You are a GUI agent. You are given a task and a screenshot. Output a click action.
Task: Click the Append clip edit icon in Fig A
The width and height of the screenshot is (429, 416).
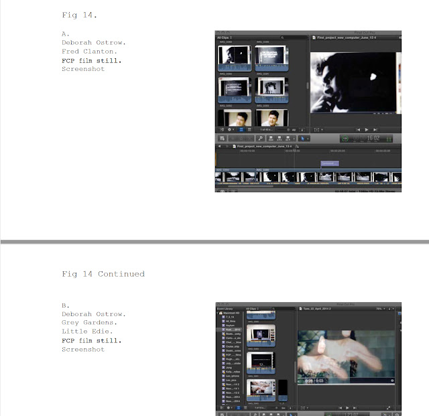288,139
